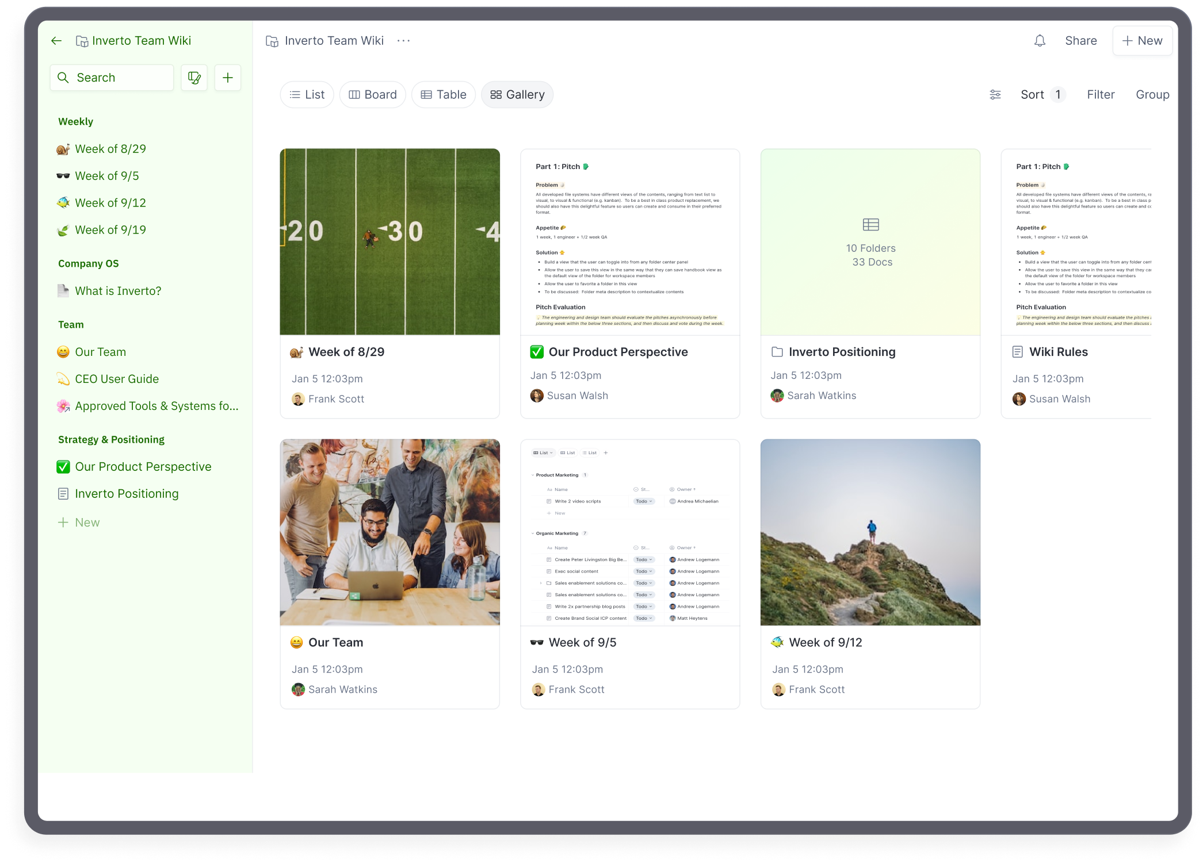Viewport: 1203px width, 863px height.
Task: Click the folder icon on Inverto Positioning card
Action: click(777, 352)
